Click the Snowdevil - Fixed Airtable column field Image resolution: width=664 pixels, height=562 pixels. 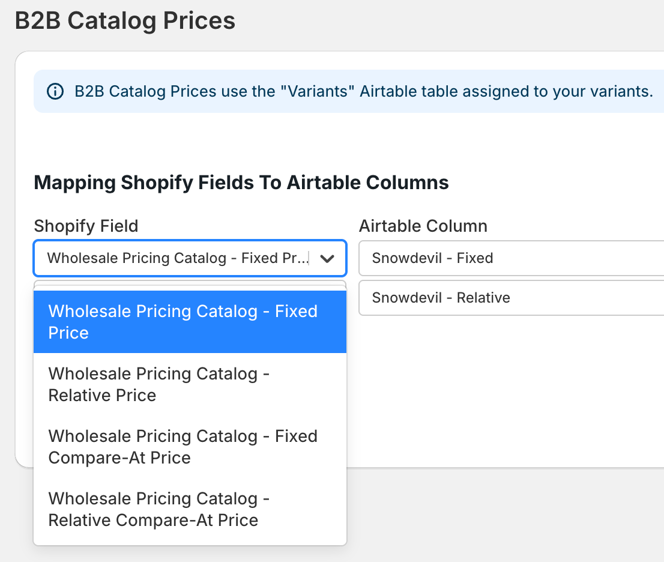click(x=510, y=259)
